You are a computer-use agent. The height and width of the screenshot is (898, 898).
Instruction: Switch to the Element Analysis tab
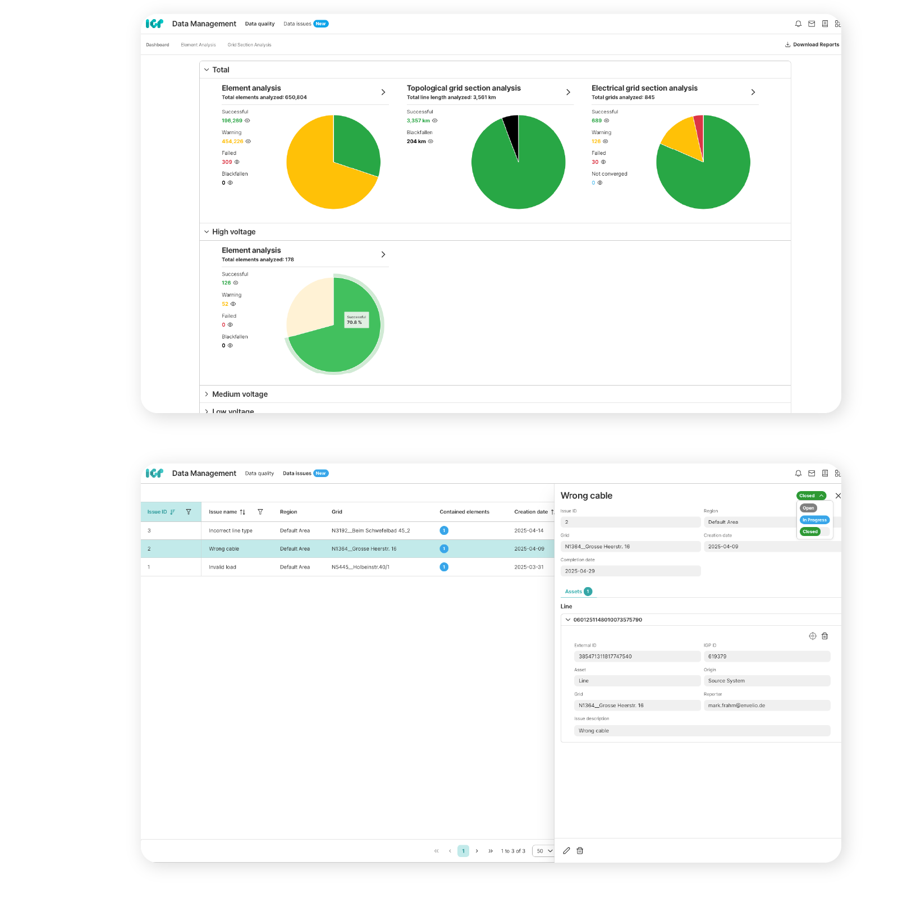tap(198, 45)
